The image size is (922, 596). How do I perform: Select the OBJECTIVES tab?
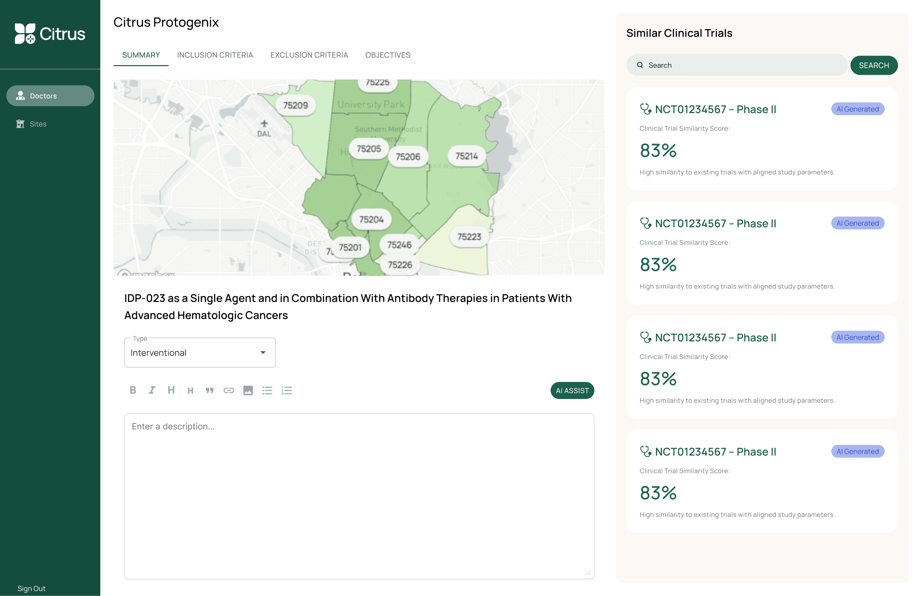pos(388,55)
